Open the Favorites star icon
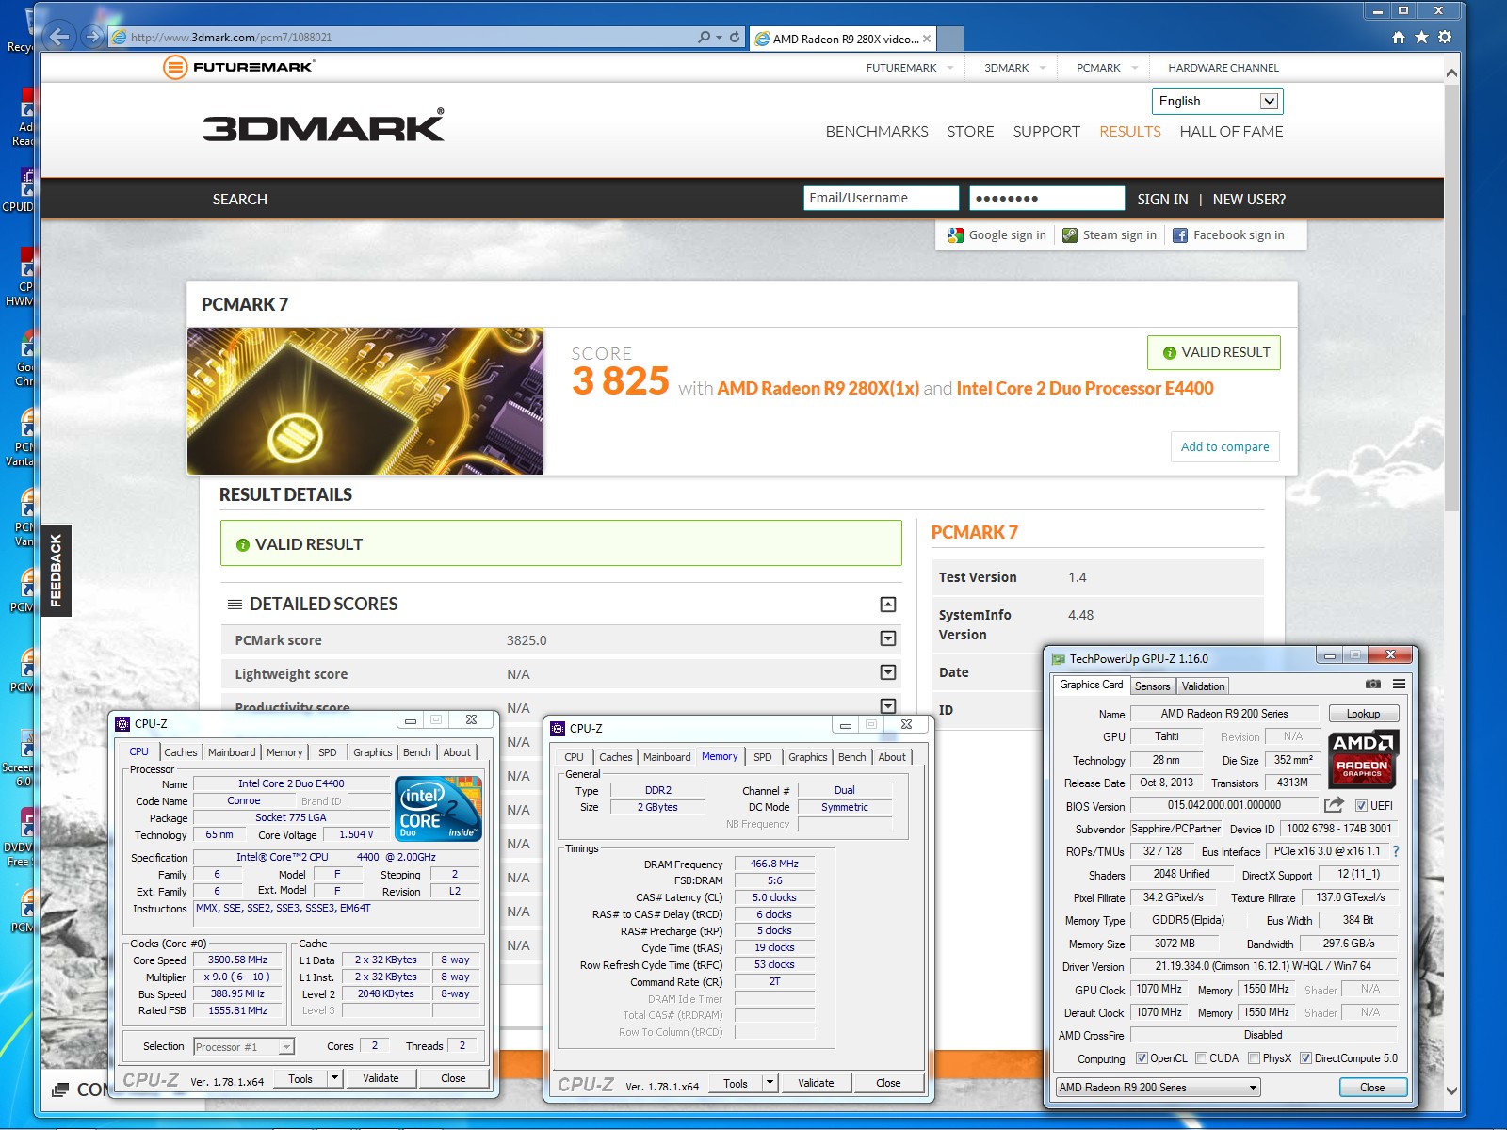The width and height of the screenshot is (1507, 1130). (x=1421, y=38)
